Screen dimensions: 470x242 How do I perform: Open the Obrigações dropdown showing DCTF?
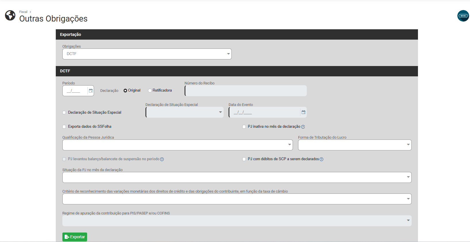pos(147,54)
